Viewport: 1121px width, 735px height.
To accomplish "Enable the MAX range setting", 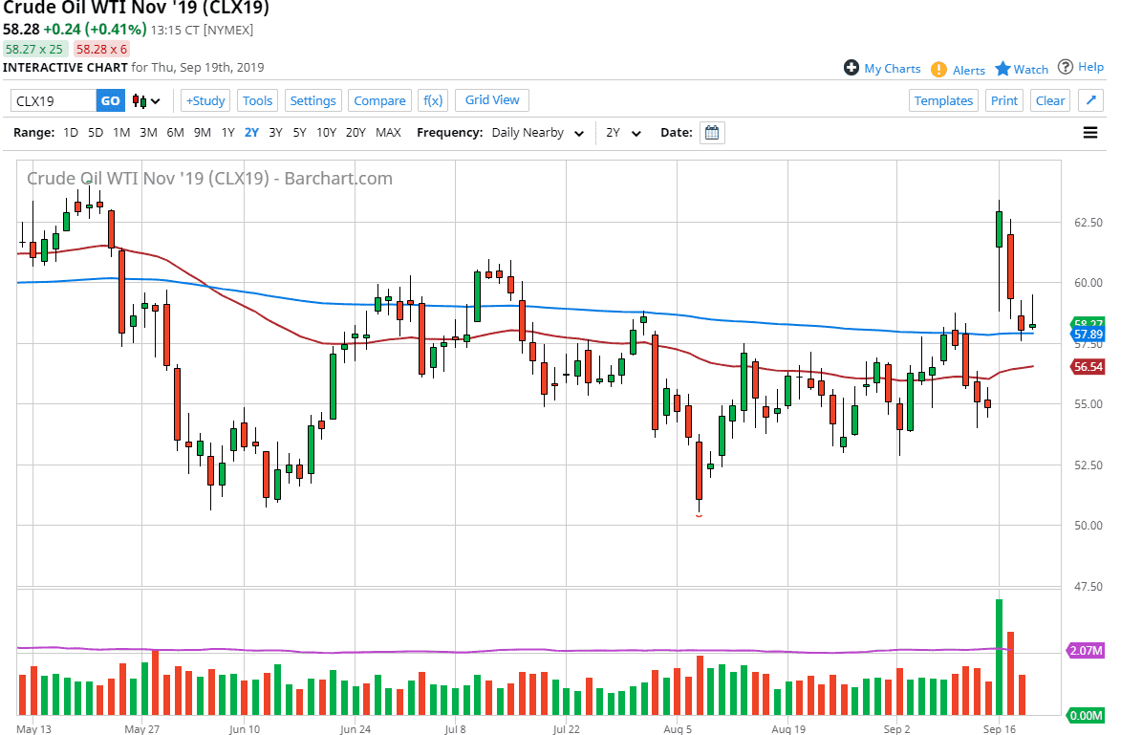I will pos(388,133).
